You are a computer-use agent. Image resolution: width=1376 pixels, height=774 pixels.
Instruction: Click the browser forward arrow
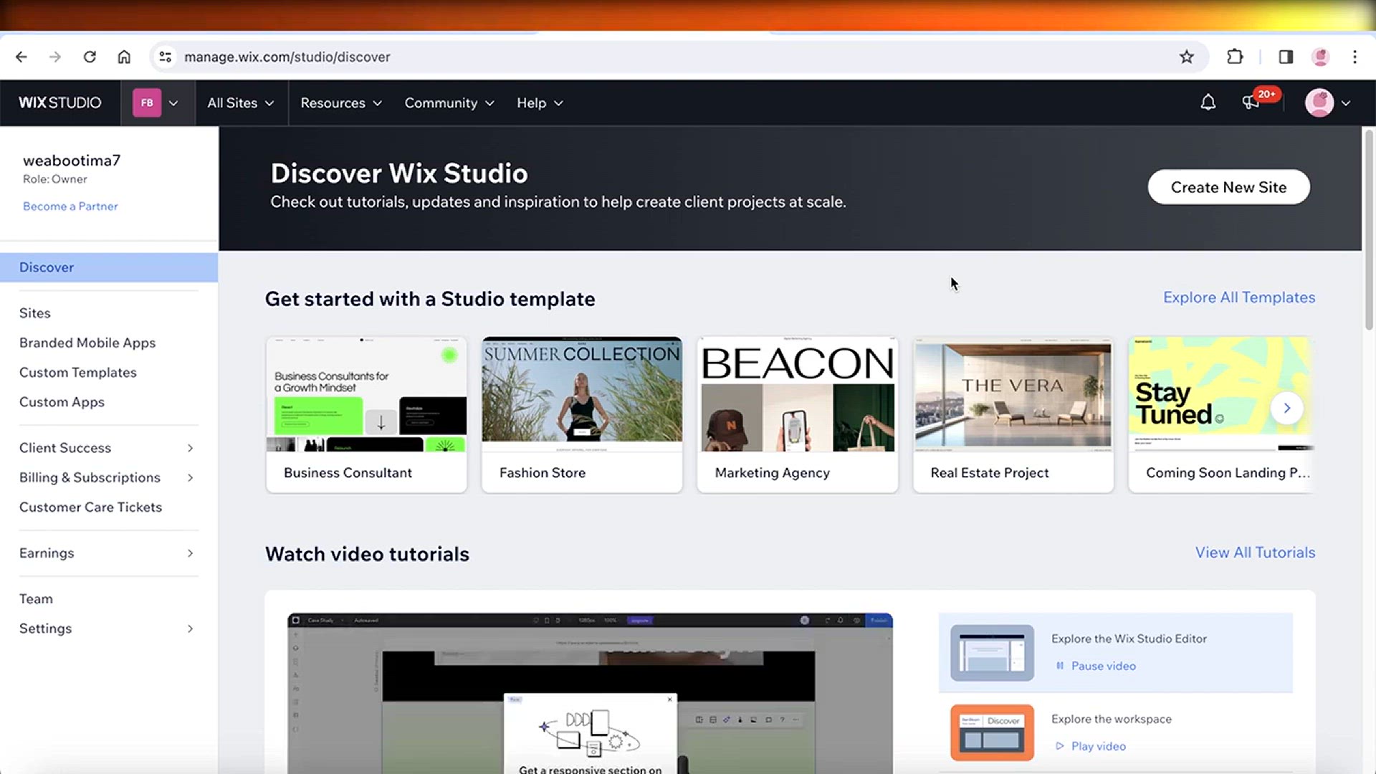[55, 57]
